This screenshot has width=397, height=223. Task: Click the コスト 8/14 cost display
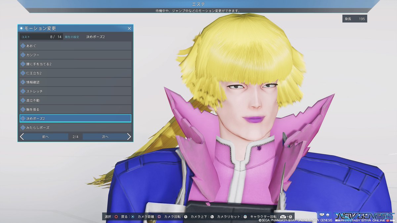[41, 37]
